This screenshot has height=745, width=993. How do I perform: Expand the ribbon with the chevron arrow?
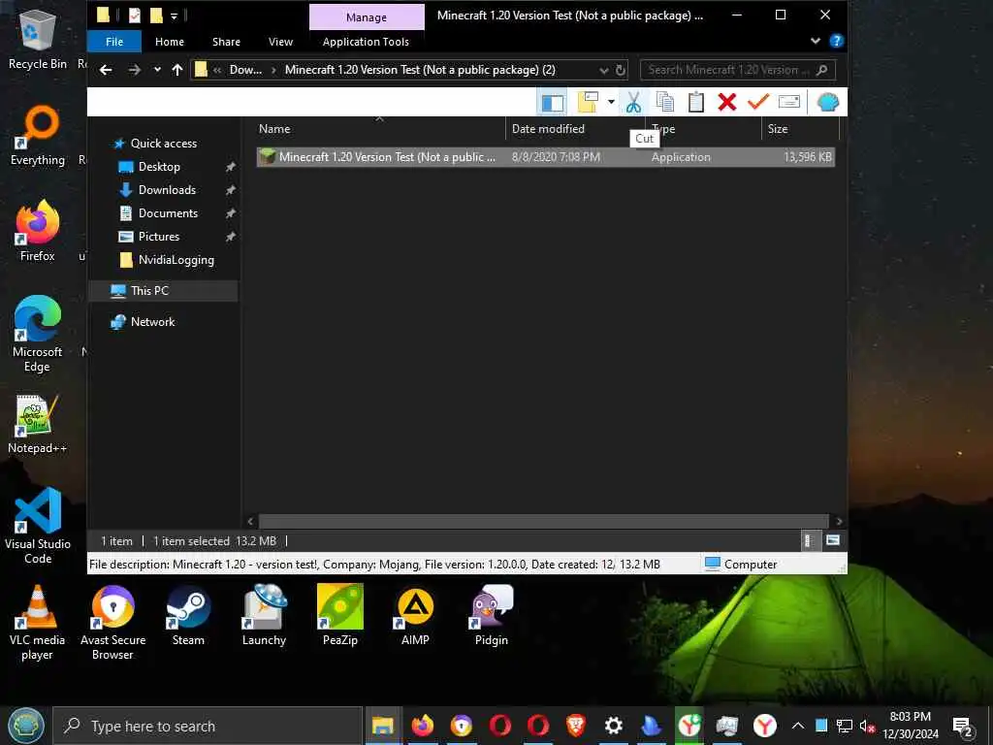tap(816, 41)
